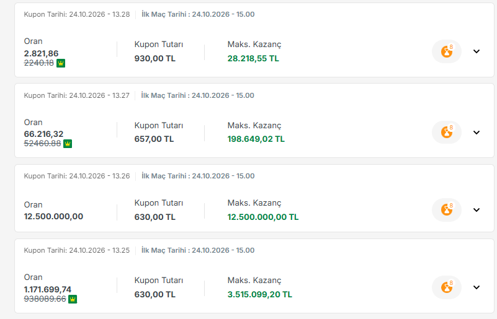497x319 pixels.
Task: Click the Kupon Tarihi 13.26 header text
Action: tap(77, 176)
